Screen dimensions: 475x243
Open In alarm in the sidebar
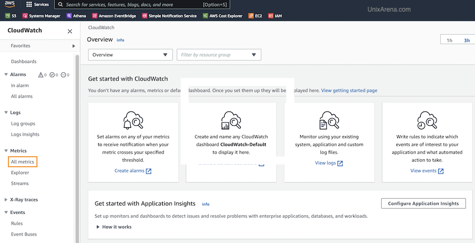coord(20,85)
